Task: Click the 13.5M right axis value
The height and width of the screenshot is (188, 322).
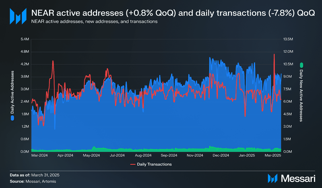Action: pyautogui.click(x=288, y=39)
